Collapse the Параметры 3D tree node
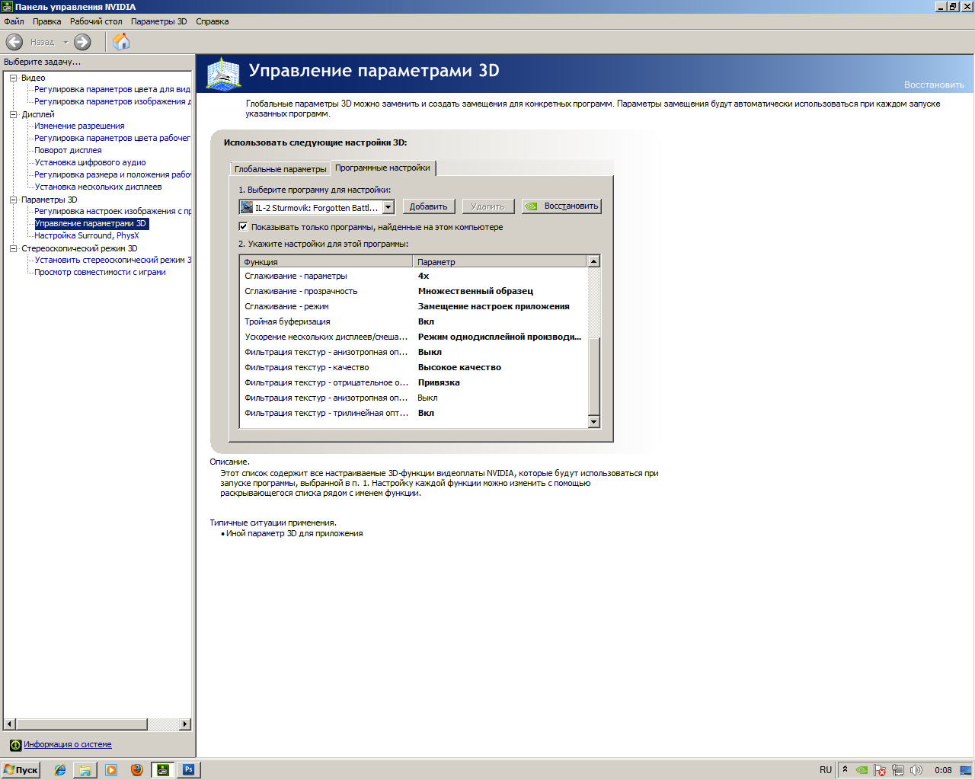The image size is (975, 780). point(13,200)
